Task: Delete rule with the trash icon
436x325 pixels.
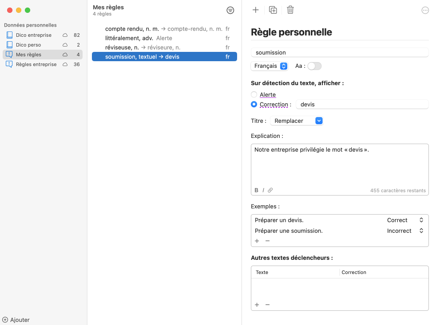Action: click(x=290, y=10)
